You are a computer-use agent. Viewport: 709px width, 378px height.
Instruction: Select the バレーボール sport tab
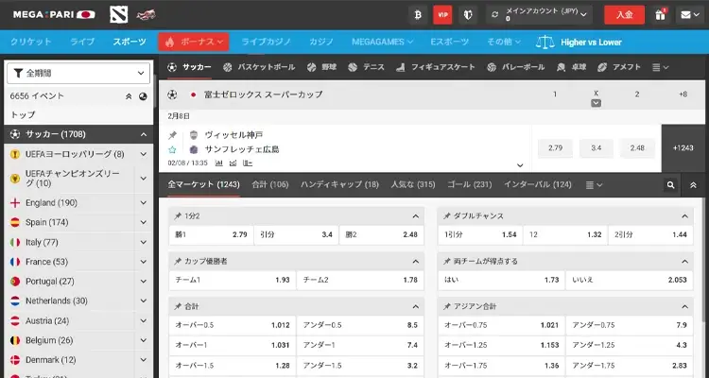click(516, 67)
